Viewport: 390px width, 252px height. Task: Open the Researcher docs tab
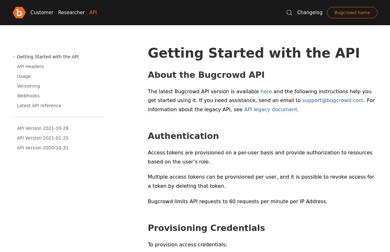[x=71, y=13]
